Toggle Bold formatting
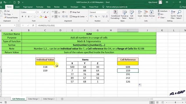Image resolution: width=186 pixels, height=104 pixels. pyautogui.click(x=22, y=16)
